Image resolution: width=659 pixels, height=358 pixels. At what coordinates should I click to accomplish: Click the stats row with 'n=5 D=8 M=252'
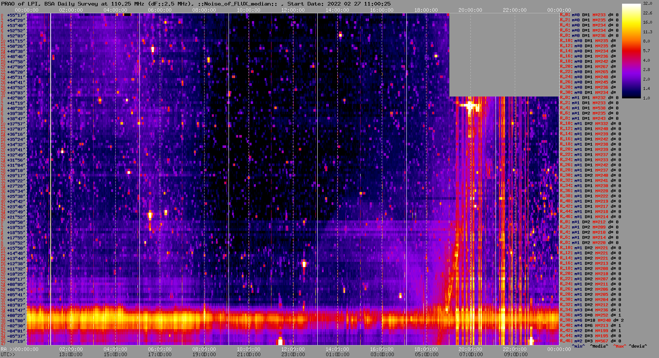click(590, 315)
